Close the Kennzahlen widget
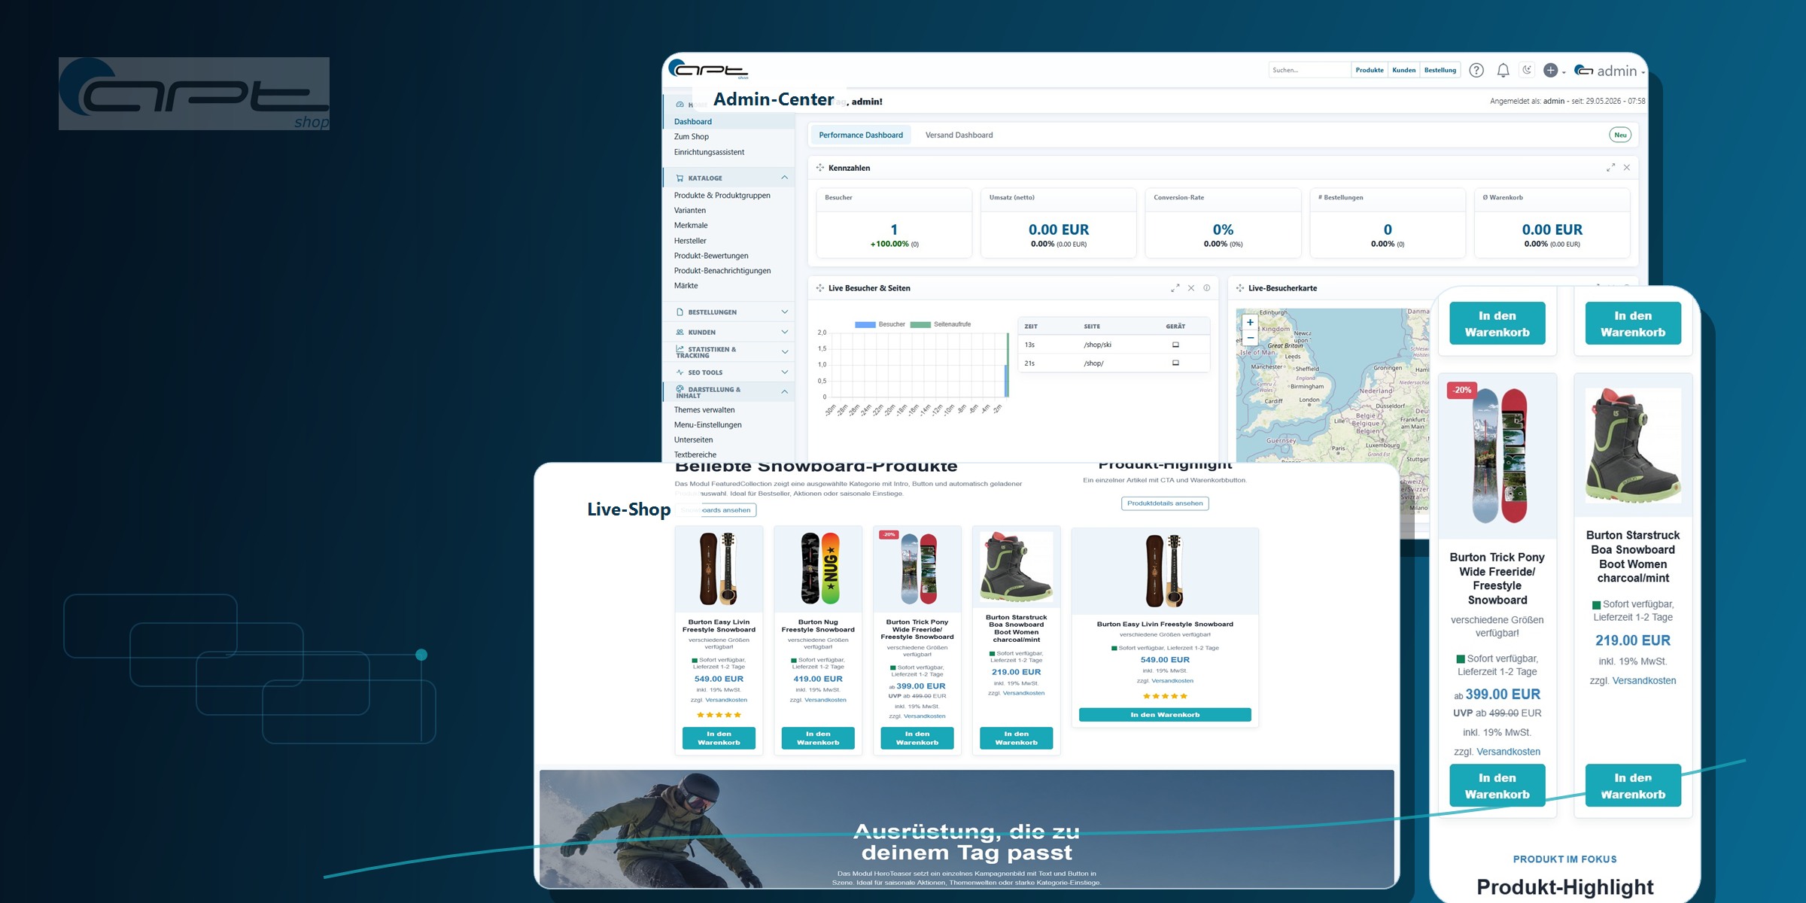The image size is (1806, 903). click(x=1627, y=168)
